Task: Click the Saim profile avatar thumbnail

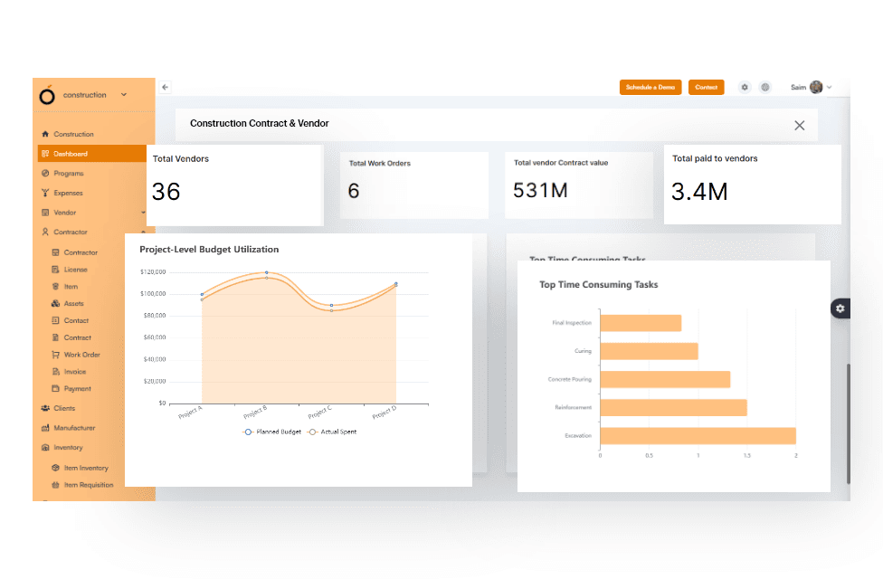Action: 817,87
